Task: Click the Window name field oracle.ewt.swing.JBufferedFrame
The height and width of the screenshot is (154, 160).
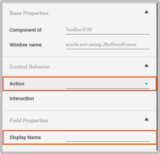Action: point(108,45)
